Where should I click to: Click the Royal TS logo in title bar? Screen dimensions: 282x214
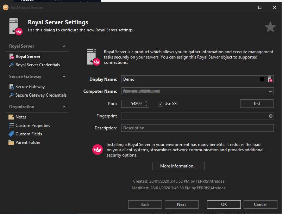(x=6, y=7)
